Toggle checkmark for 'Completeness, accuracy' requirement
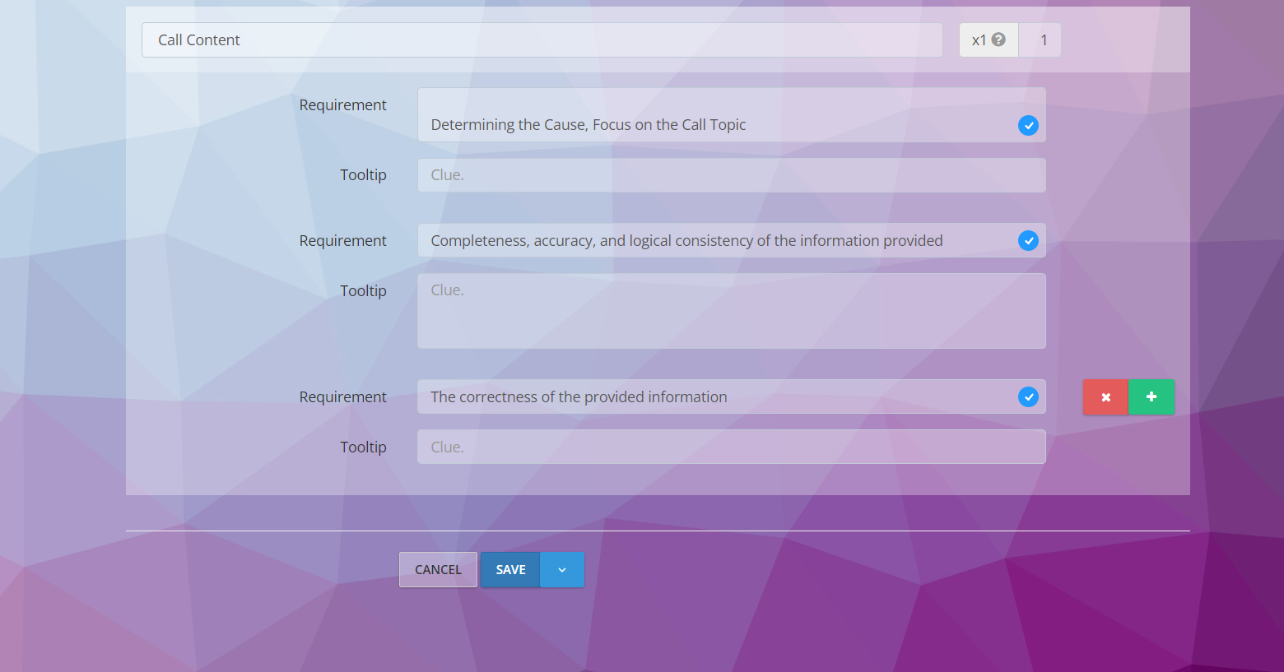This screenshot has height=672, width=1284. point(1028,240)
